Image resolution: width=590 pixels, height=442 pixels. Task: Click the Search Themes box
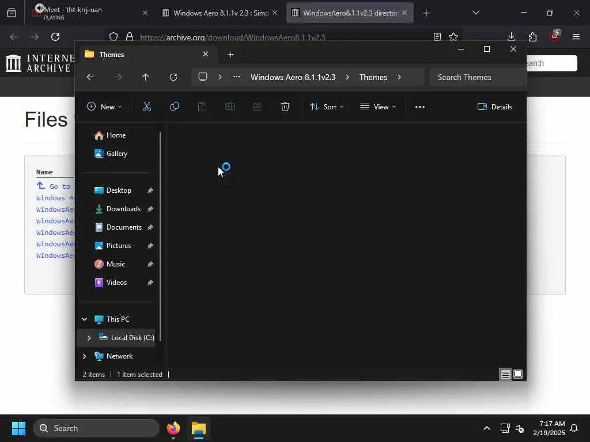pos(477,77)
